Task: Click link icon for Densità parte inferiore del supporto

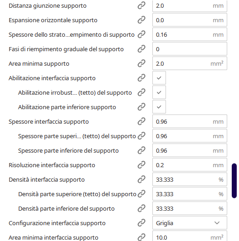Action: click(141, 208)
